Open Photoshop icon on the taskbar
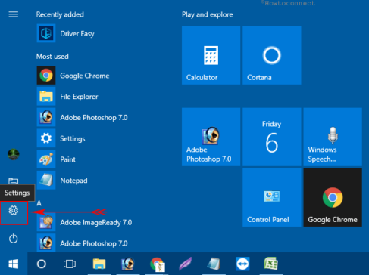Image resolution: width=369 pixels, height=275 pixels. 127,264
